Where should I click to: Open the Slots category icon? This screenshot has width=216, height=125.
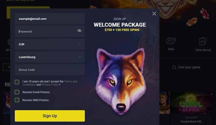click(171, 41)
